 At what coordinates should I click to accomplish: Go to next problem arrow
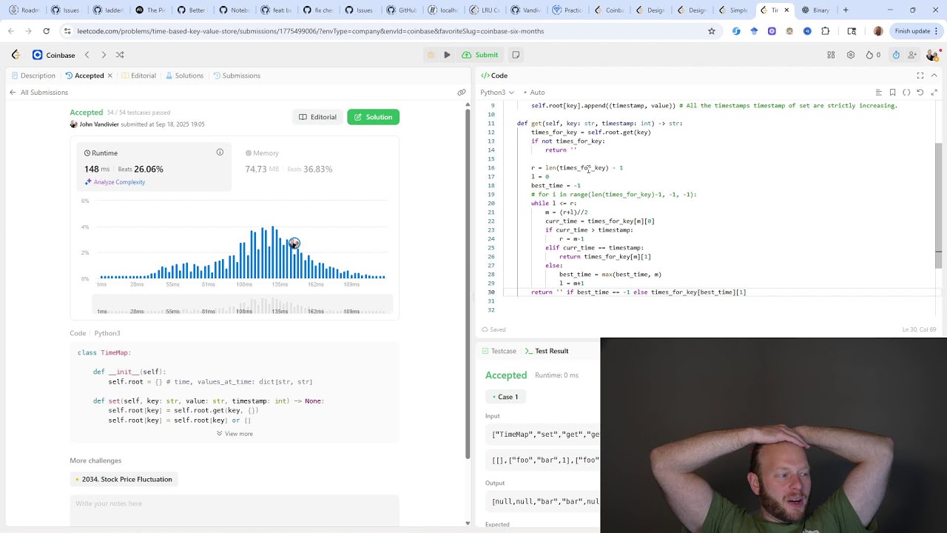(x=104, y=55)
